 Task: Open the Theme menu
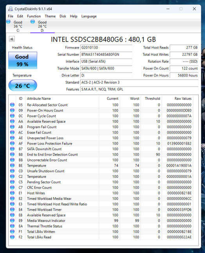coord(50,16)
